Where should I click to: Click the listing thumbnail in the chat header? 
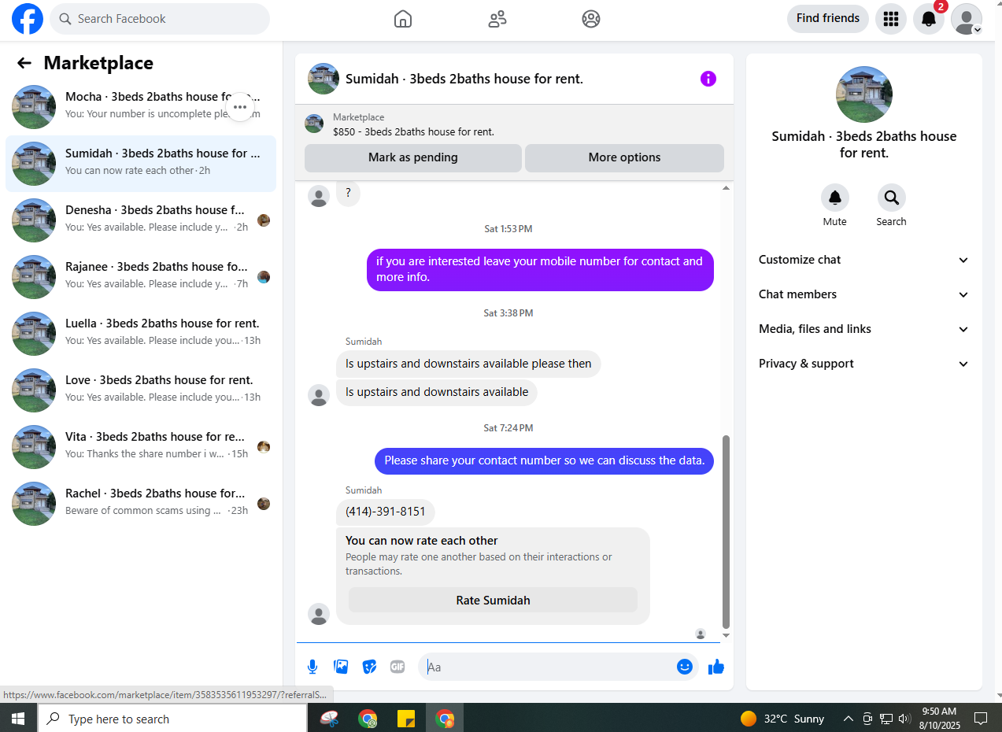[x=324, y=79]
